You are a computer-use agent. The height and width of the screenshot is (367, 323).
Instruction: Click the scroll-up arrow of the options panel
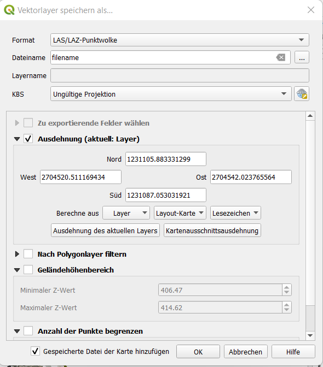310,116
